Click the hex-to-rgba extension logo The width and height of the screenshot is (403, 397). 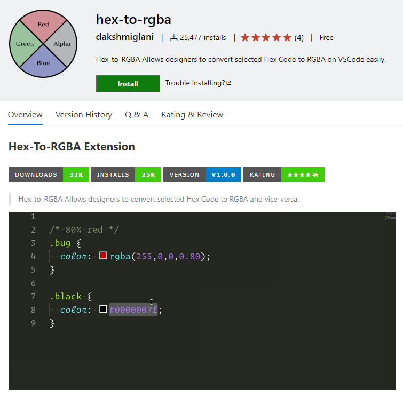[43, 44]
